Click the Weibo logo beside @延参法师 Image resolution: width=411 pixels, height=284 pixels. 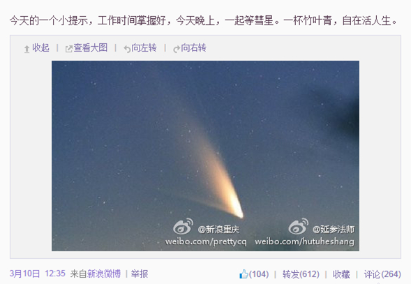[298, 226]
